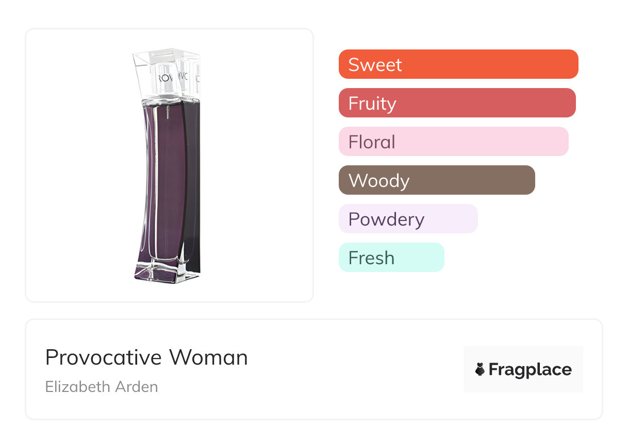Click the word Elizabeth in the brand name
628x445 pixels.
pyautogui.click(x=76, y=386)
